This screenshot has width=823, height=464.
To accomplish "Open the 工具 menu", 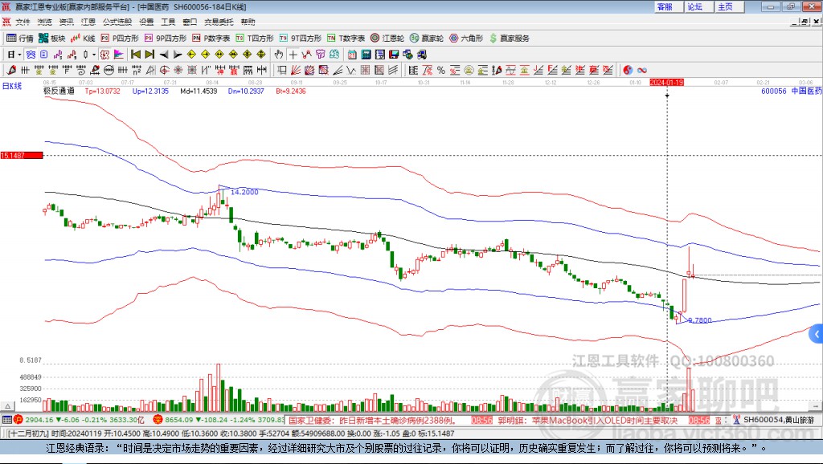I will tap(168, 22).
